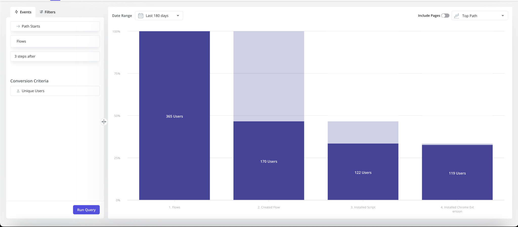
Task: Click the bar chart icon in Top Path selector
Action: [457, 15]
